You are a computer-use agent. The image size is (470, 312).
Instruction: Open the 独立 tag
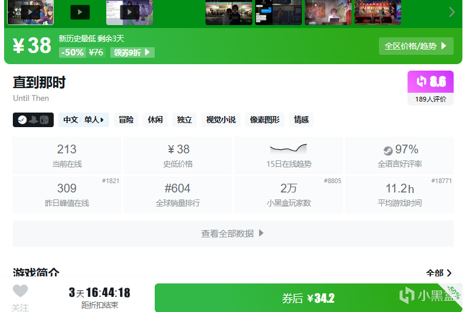[x=184, y=120]
